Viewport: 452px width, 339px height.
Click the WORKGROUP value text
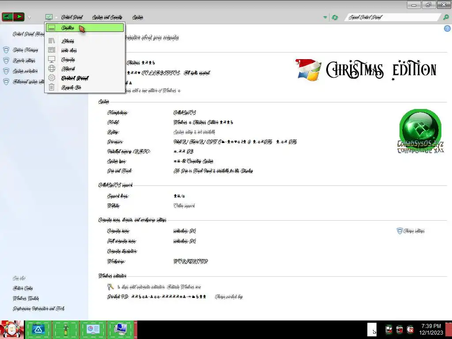(190, 261)
